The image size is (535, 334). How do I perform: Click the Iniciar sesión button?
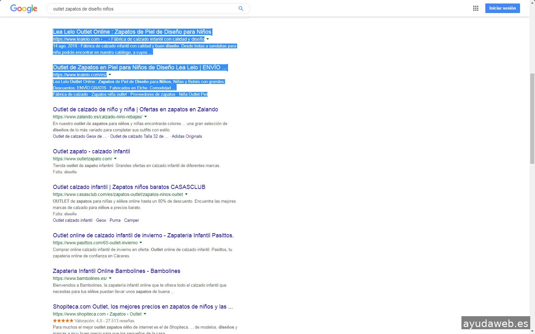click(x=502, y=8)
